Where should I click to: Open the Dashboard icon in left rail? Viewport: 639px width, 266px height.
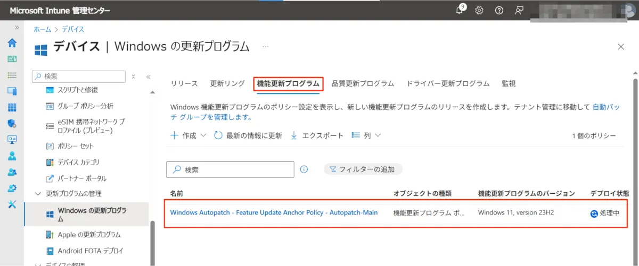point(12,59)
